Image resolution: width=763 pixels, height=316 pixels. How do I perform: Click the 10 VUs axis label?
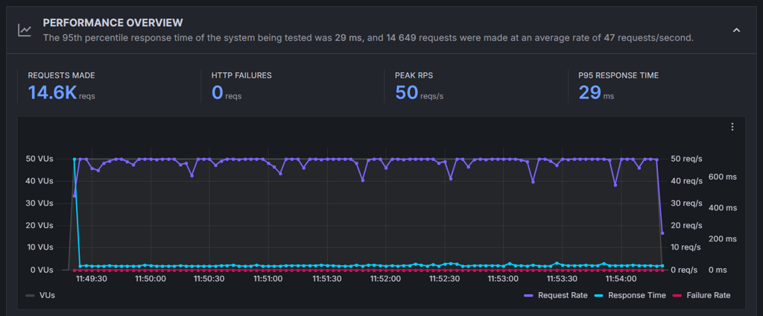point(39,247)
